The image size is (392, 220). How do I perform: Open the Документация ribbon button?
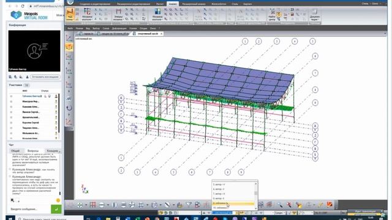click(x=314, y=15)
